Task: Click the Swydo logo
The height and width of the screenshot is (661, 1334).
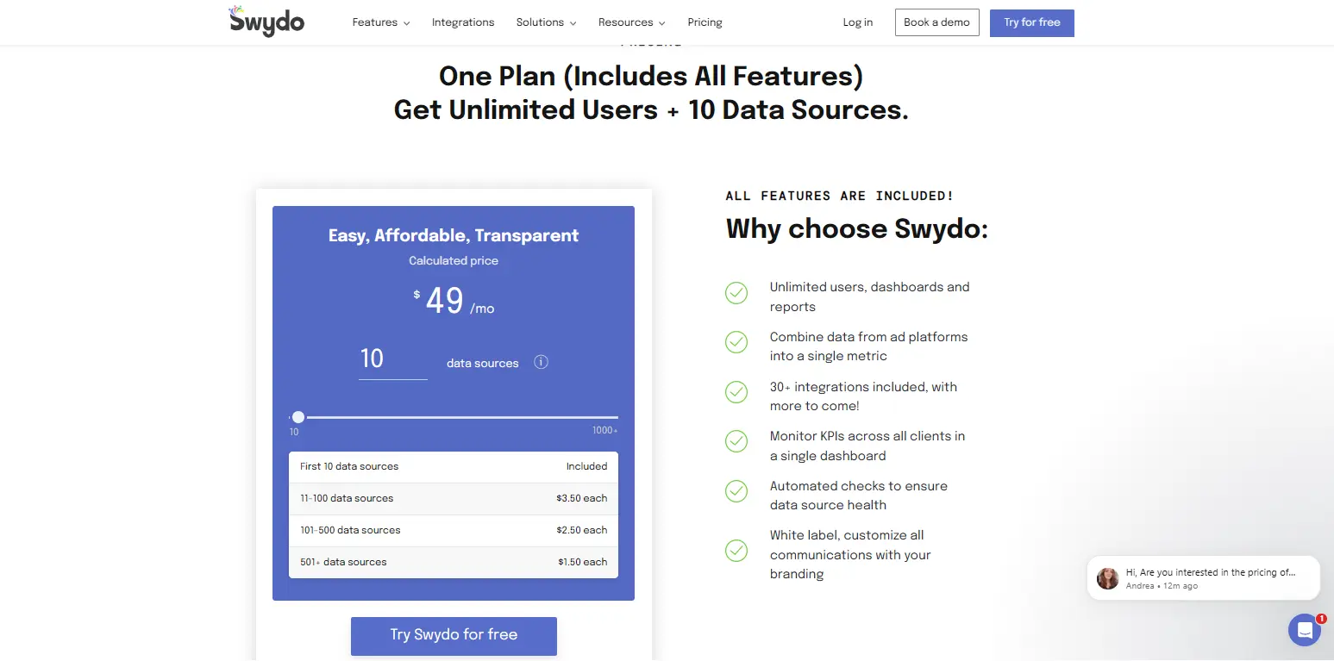Action: click(266, 22)
